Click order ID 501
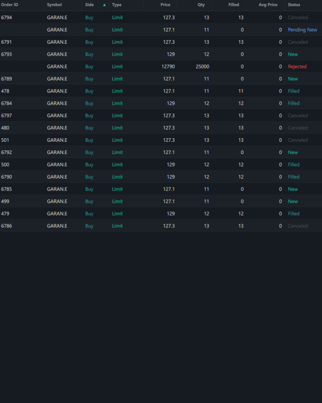 click(5, 140)
